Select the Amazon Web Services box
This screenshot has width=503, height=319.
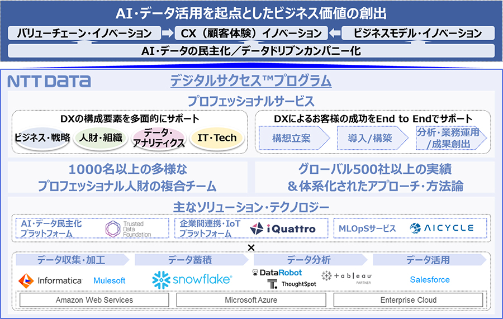click(x=94, y=300)
